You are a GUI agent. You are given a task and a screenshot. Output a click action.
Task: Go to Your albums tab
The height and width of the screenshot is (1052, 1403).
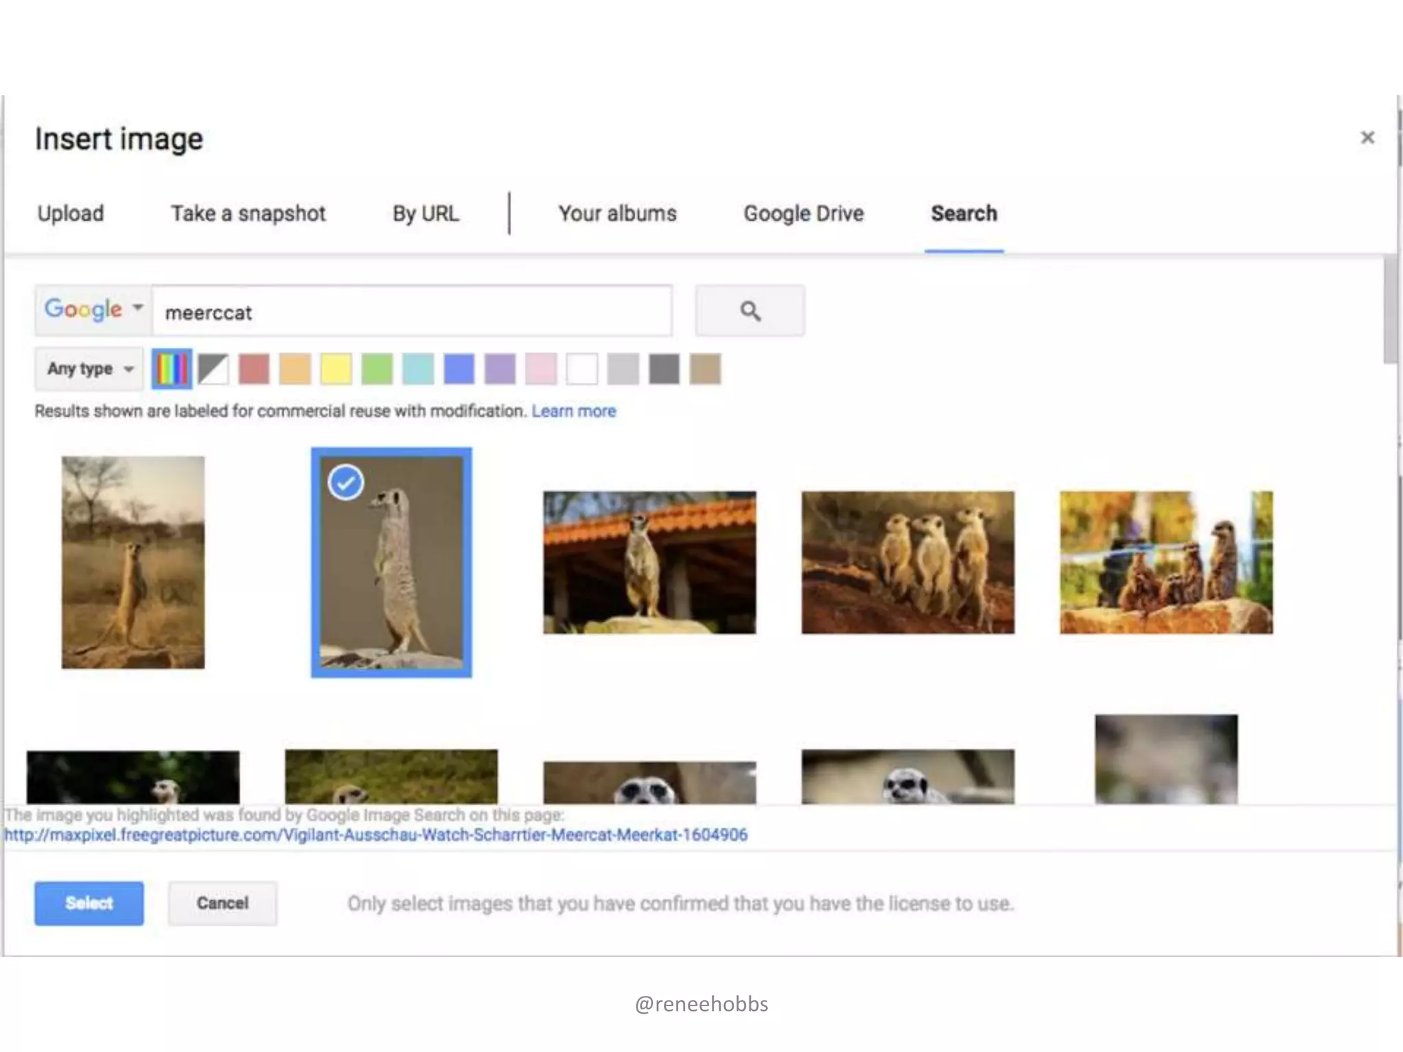click(x=617, y=214)
